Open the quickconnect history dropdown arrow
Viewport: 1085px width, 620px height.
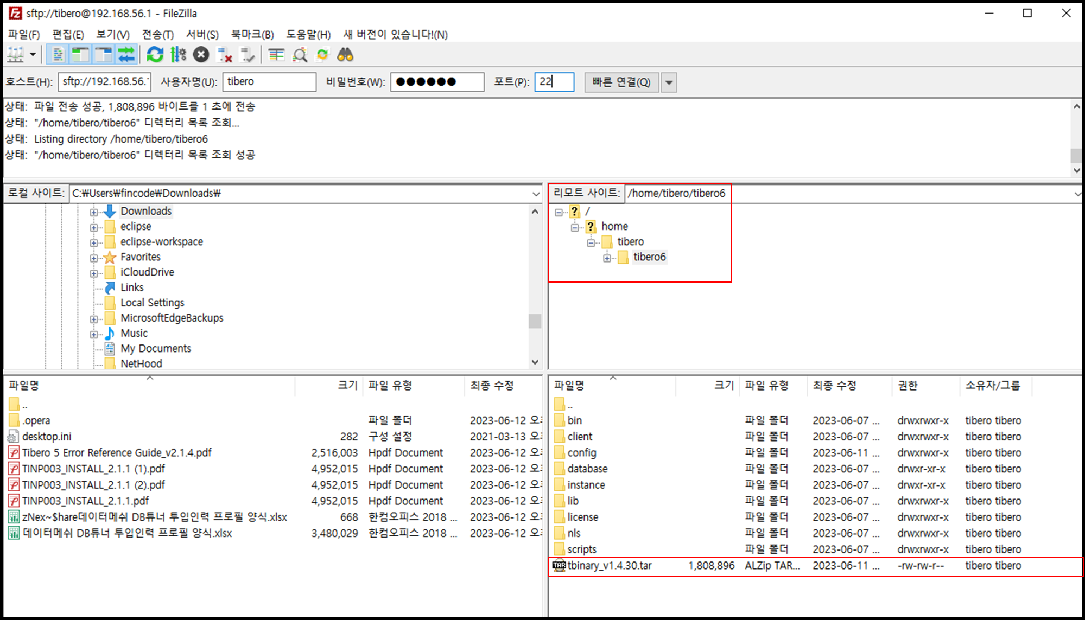pyautogui.click(x=669, y=82)
